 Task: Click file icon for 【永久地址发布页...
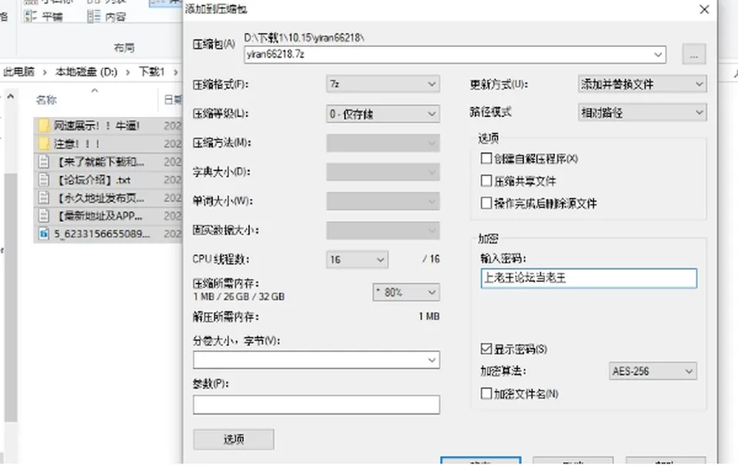point(44,198)
